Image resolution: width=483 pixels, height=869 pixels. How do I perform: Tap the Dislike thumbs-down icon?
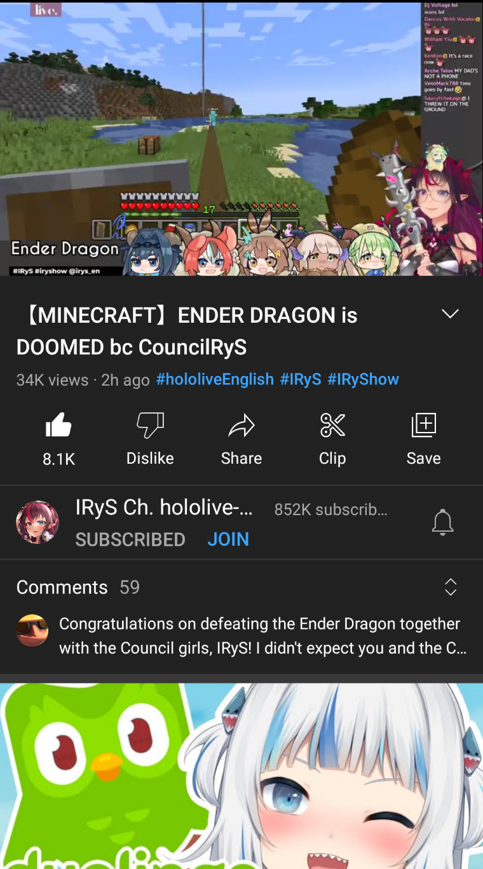tap(150, 425)
